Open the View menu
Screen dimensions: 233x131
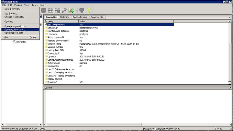tap(27, 5)
